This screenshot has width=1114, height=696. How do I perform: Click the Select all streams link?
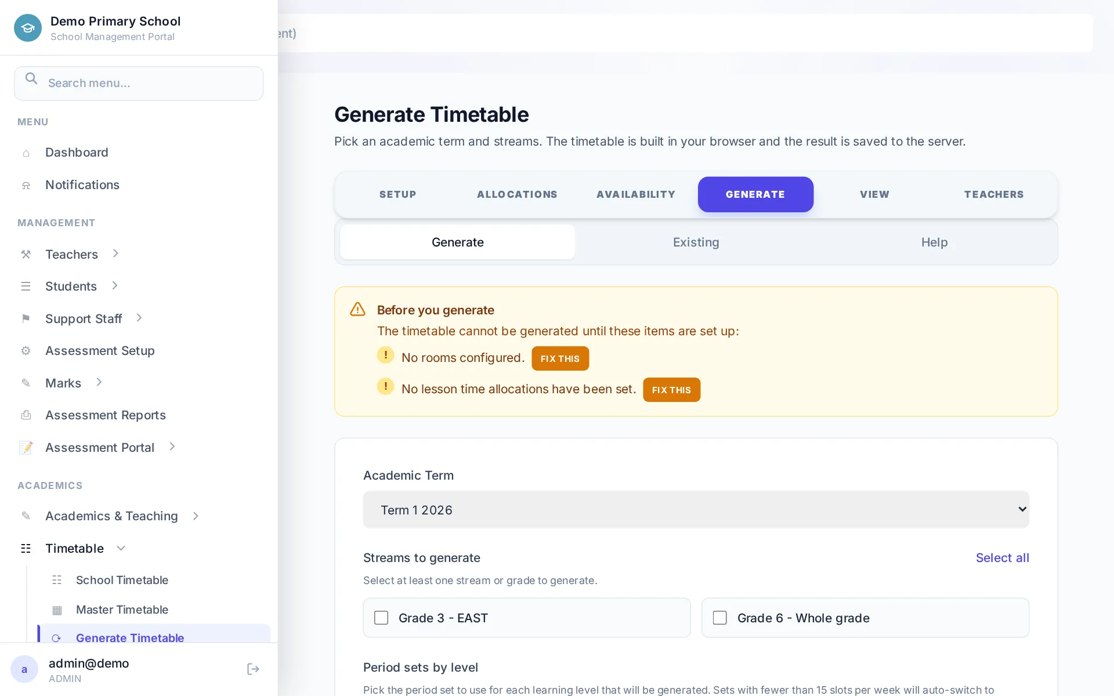point(1002,558)
